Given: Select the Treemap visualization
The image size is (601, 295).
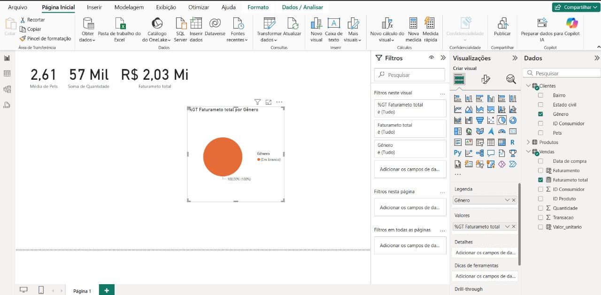Looking at the screenshot, I should click(458, 131).
